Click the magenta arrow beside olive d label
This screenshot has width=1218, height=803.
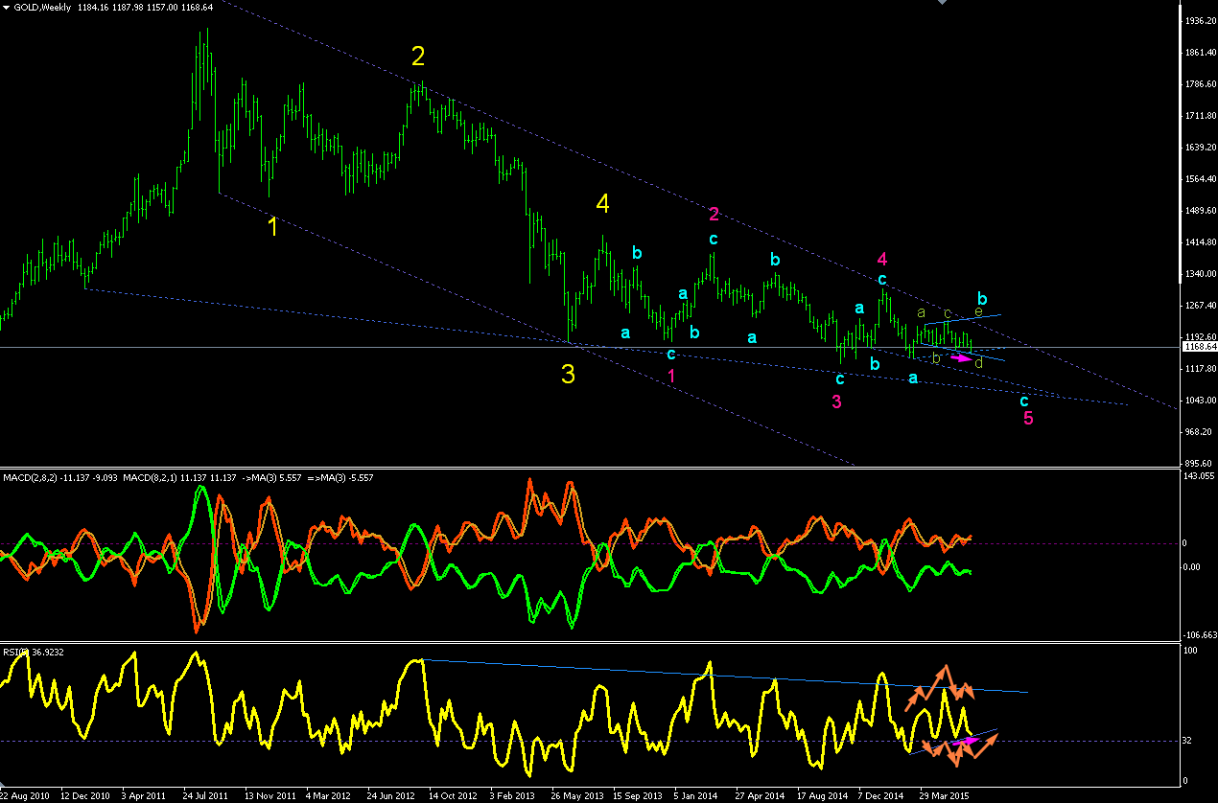point(960,358)
